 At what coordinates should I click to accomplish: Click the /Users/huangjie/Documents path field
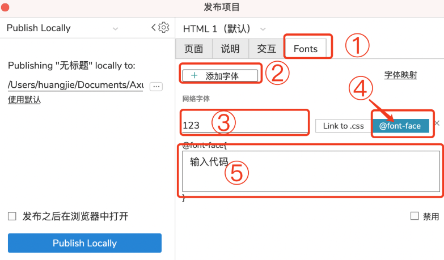click(x=75, y=85)
